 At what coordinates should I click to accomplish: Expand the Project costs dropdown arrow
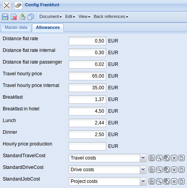pos(143,181)
